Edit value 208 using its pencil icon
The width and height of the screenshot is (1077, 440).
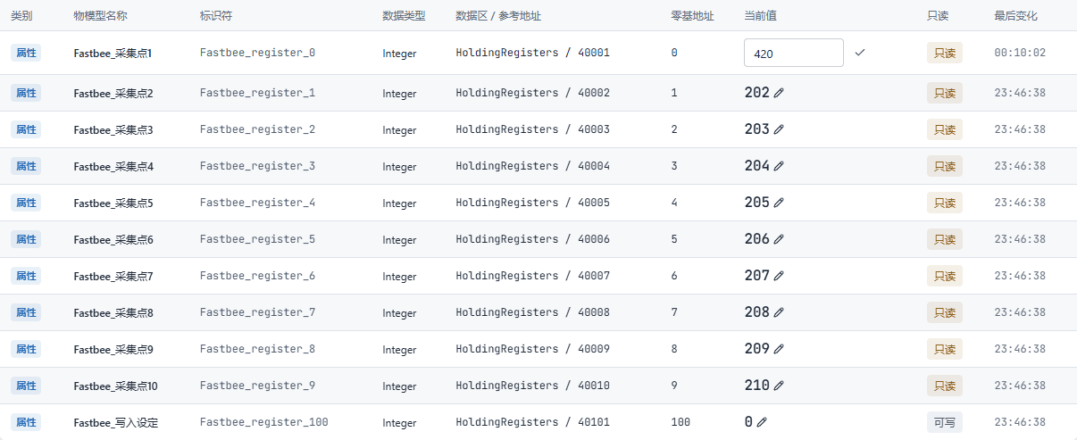coord(779,312)
